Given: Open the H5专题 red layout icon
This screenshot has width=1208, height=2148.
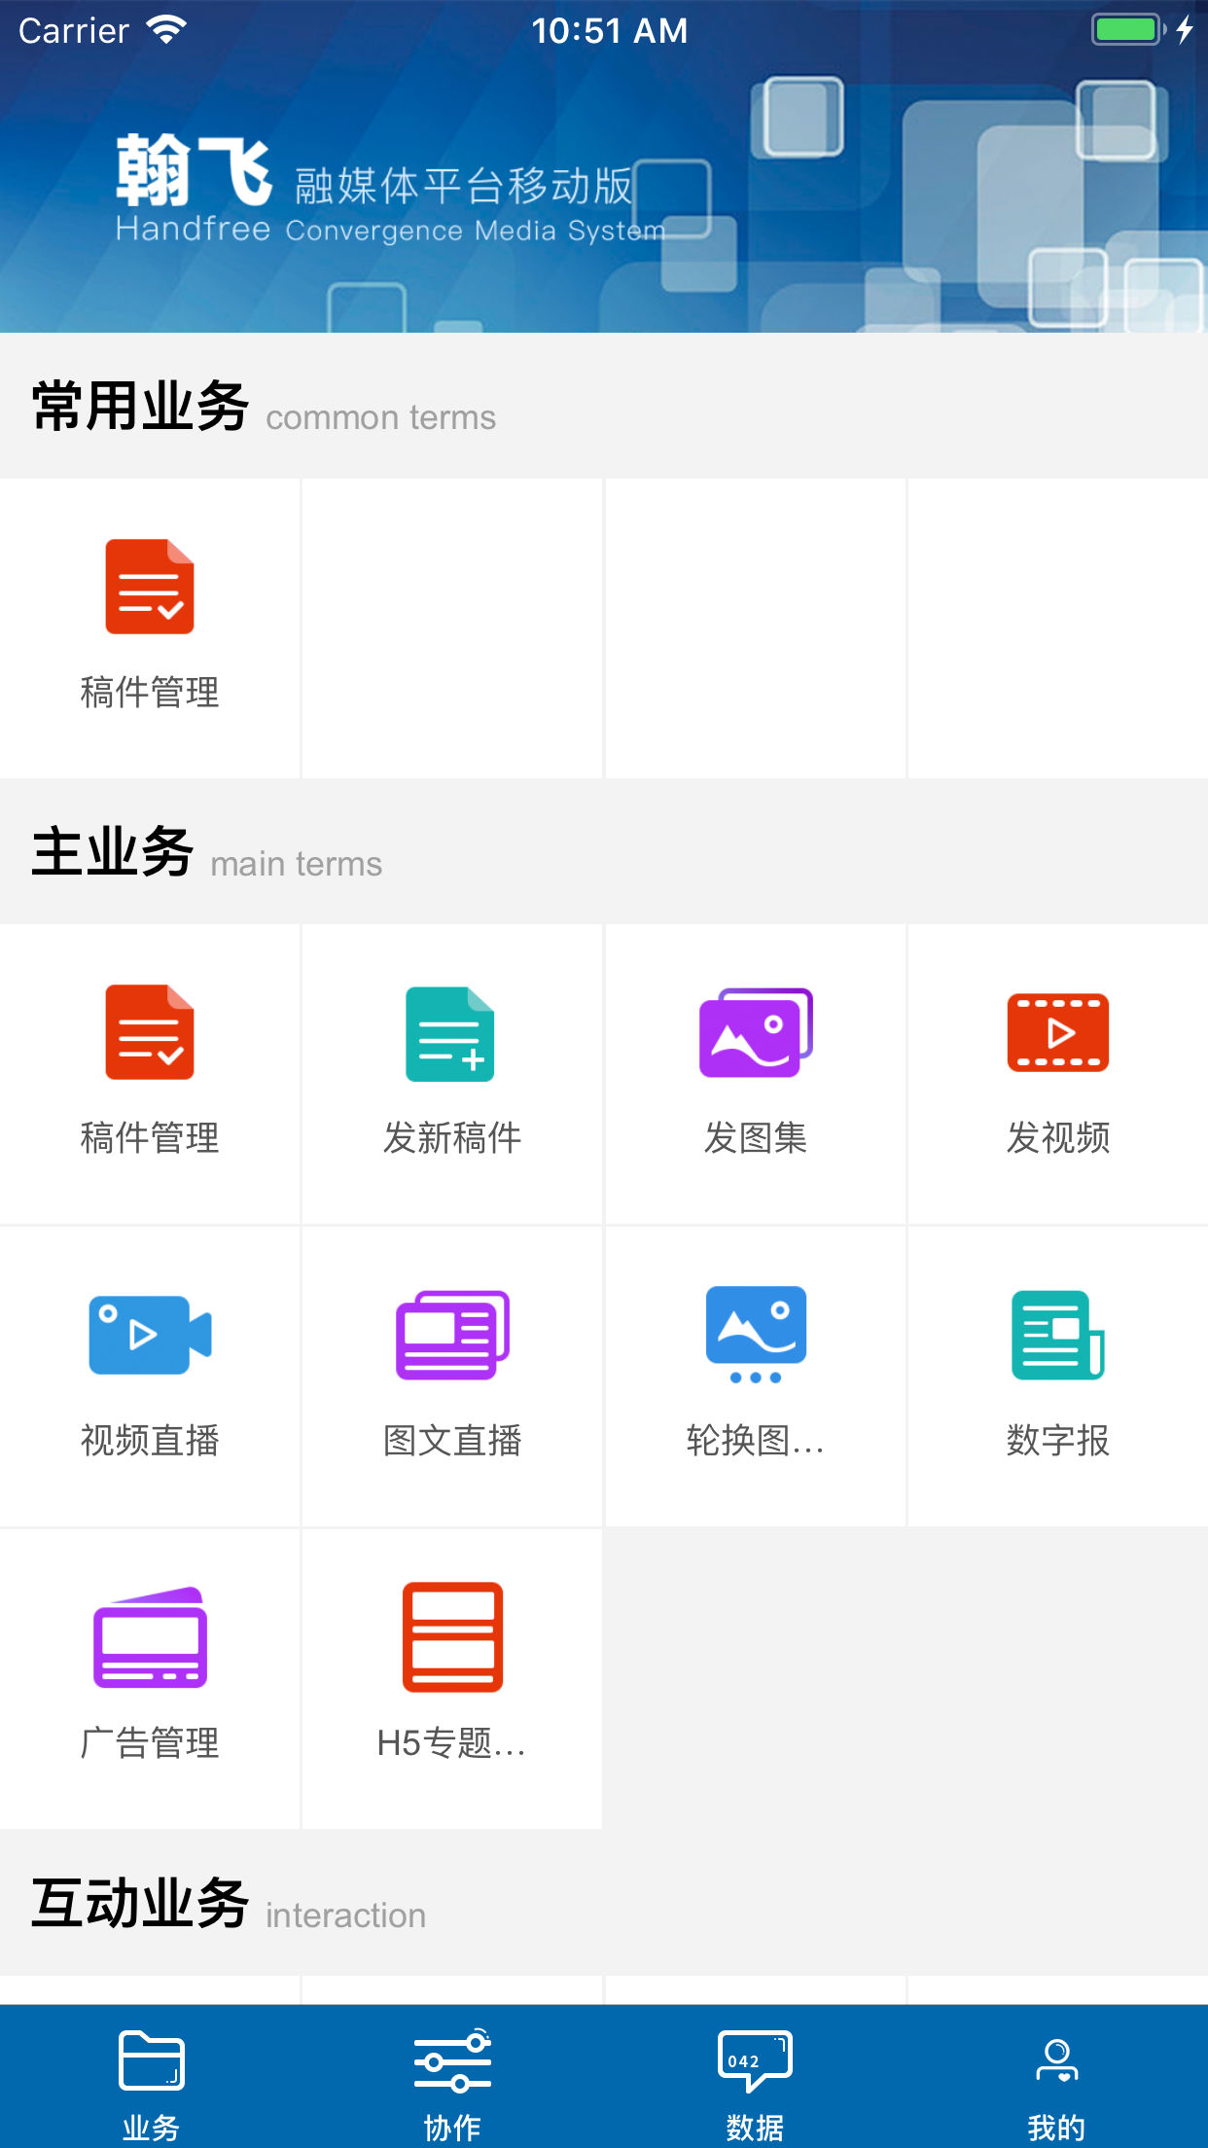Looking at the screenshot, I should [x=451, y=1638].
